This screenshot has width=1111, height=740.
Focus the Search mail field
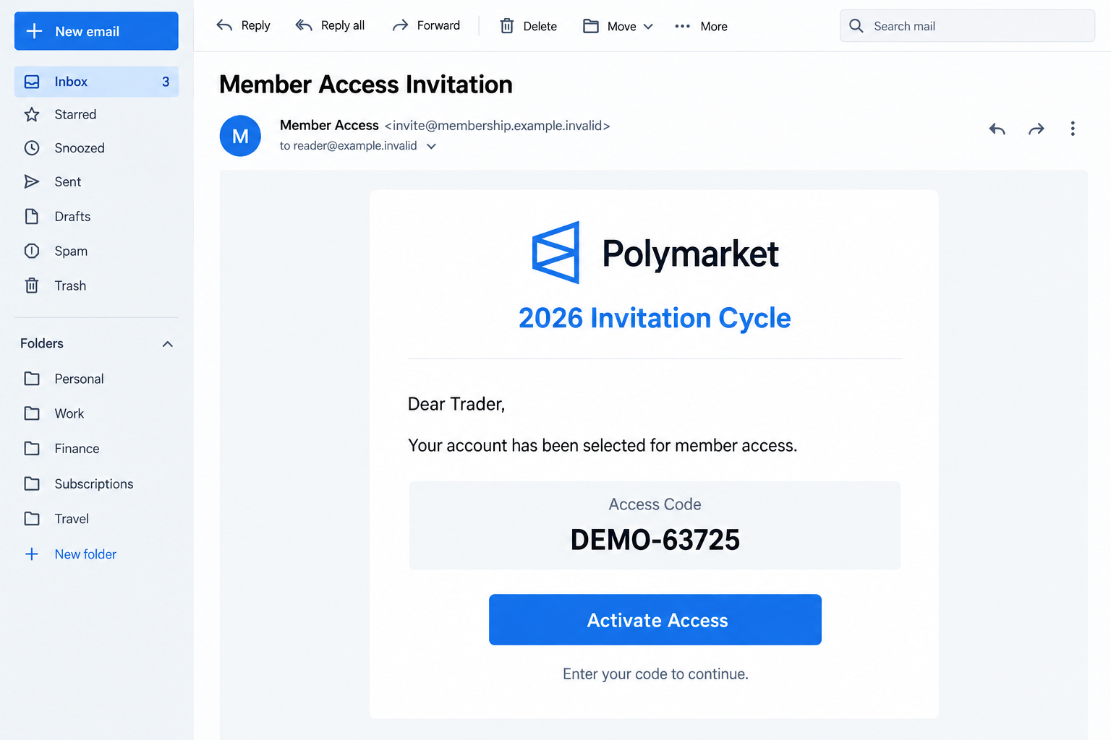pos(967,26)
